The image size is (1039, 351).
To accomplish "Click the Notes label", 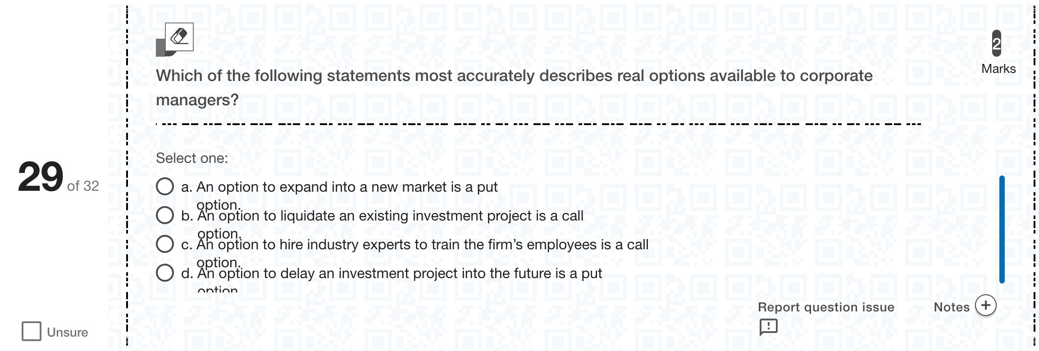I will click(x=952, y=307).
